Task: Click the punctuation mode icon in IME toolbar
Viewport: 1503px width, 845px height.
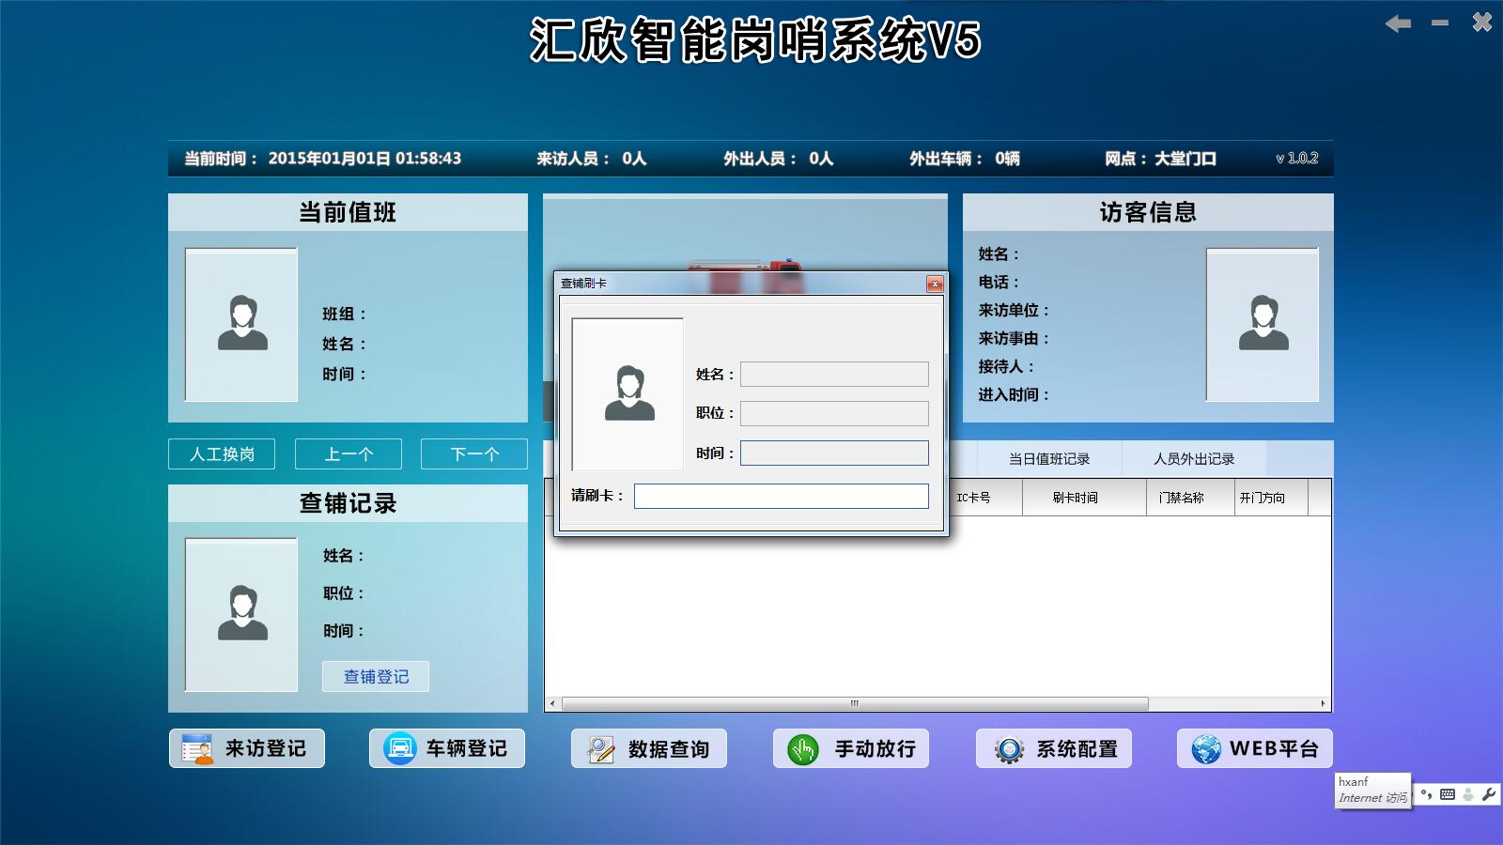Action: (x=1427, y=794)
